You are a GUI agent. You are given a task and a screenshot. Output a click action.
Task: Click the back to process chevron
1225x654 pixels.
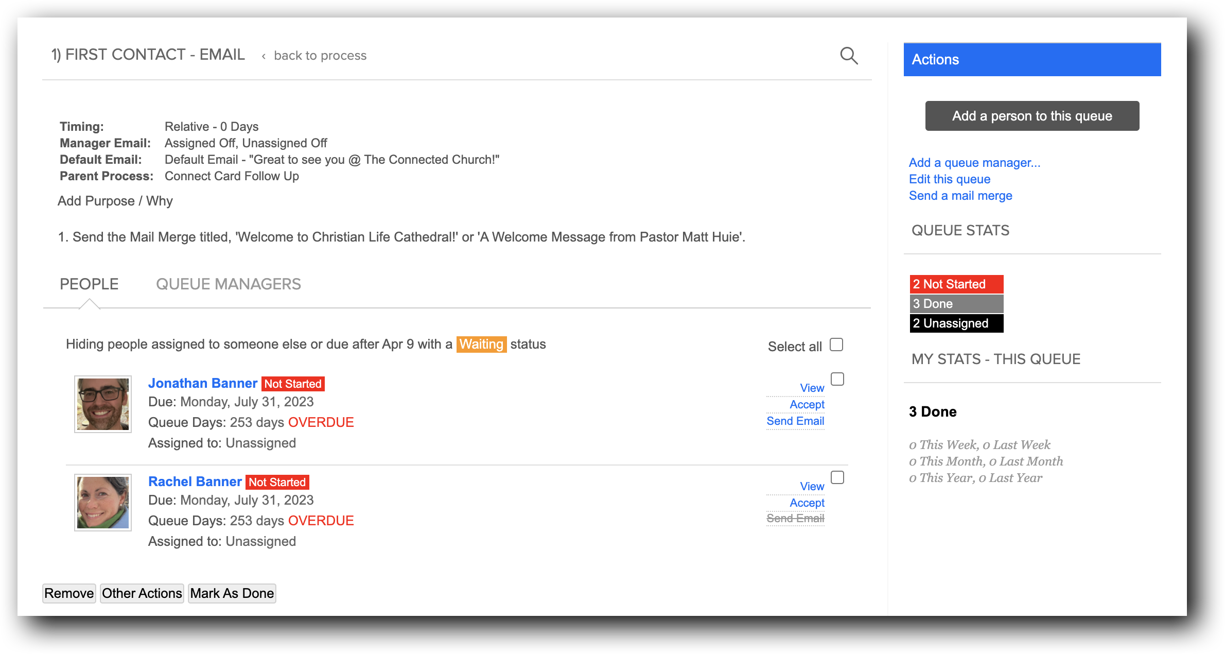pos(264,56)
